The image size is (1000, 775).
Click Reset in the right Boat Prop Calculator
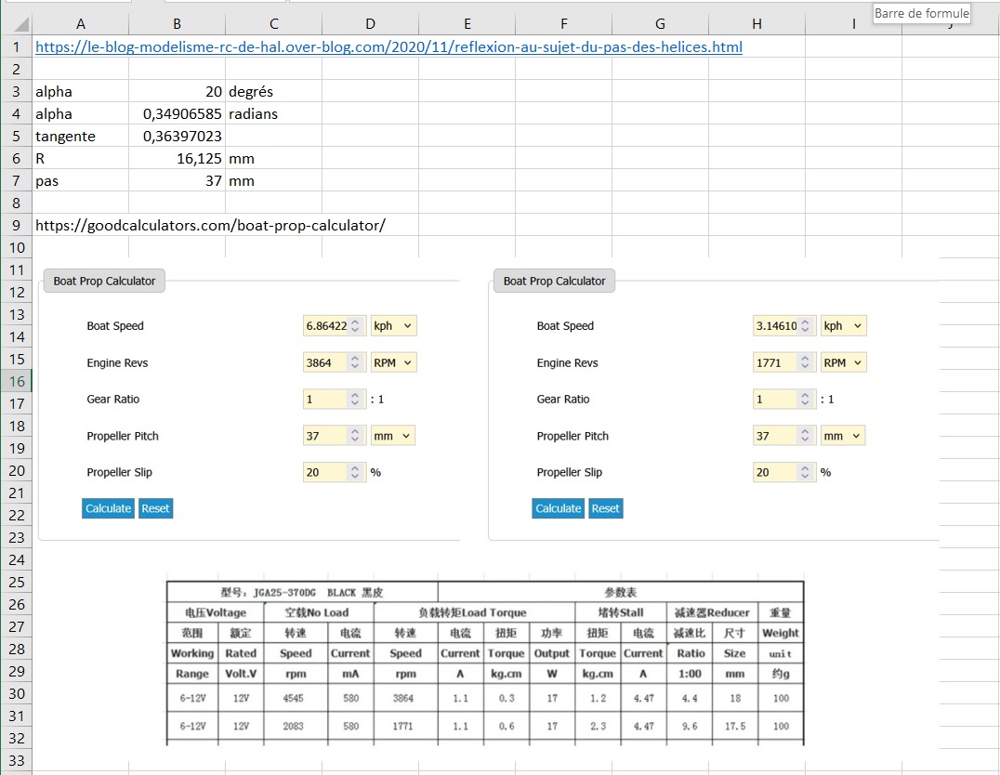point(605,508)
